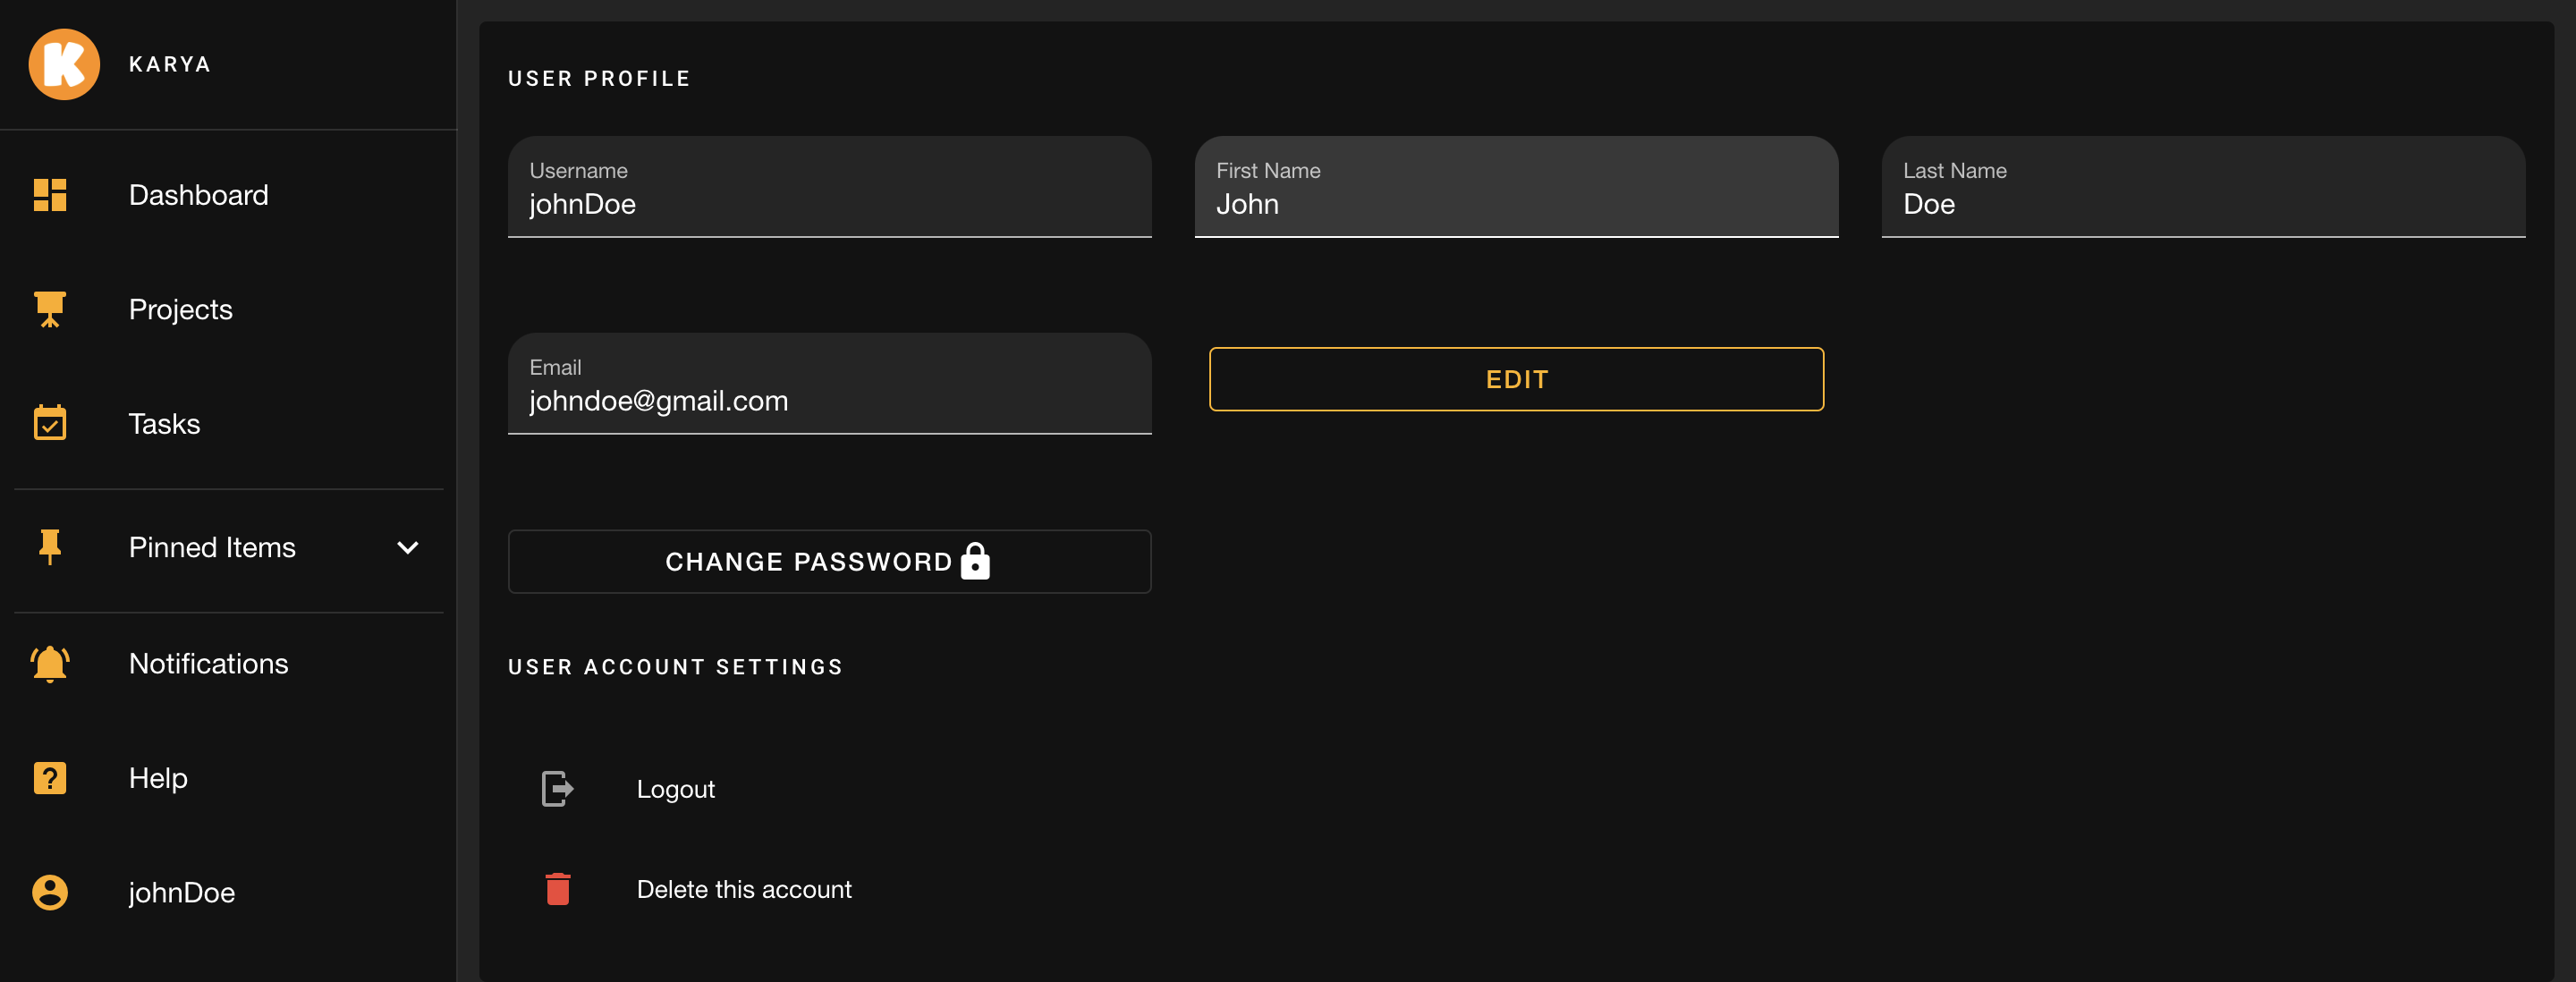Click the Karya logo icon
The image size is (2576, 982).
64,63
